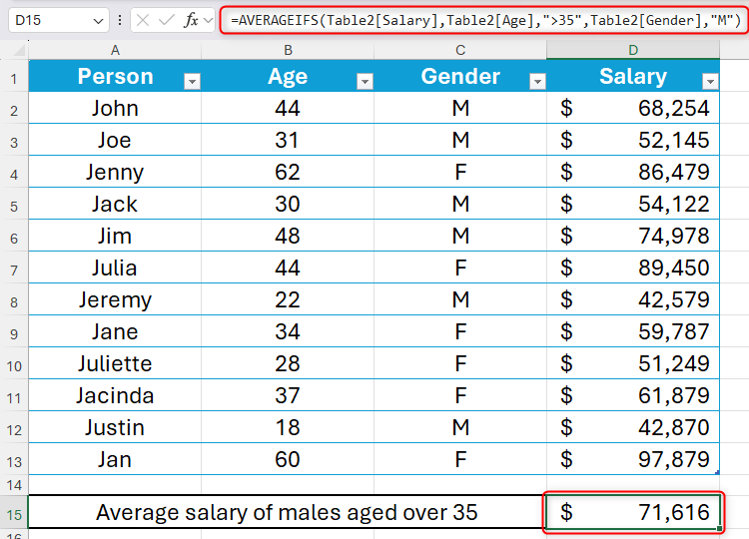Click the 'Average salary of males aged over 35' cell

tap(287, 512)
